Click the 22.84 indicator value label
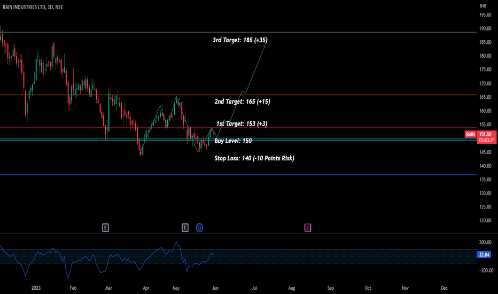 [x=484, y=254]
